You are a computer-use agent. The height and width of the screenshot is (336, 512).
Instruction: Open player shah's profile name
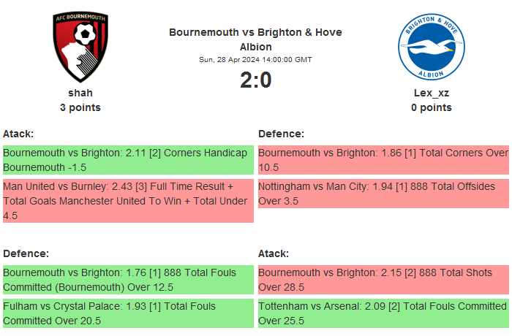point(80,93)
